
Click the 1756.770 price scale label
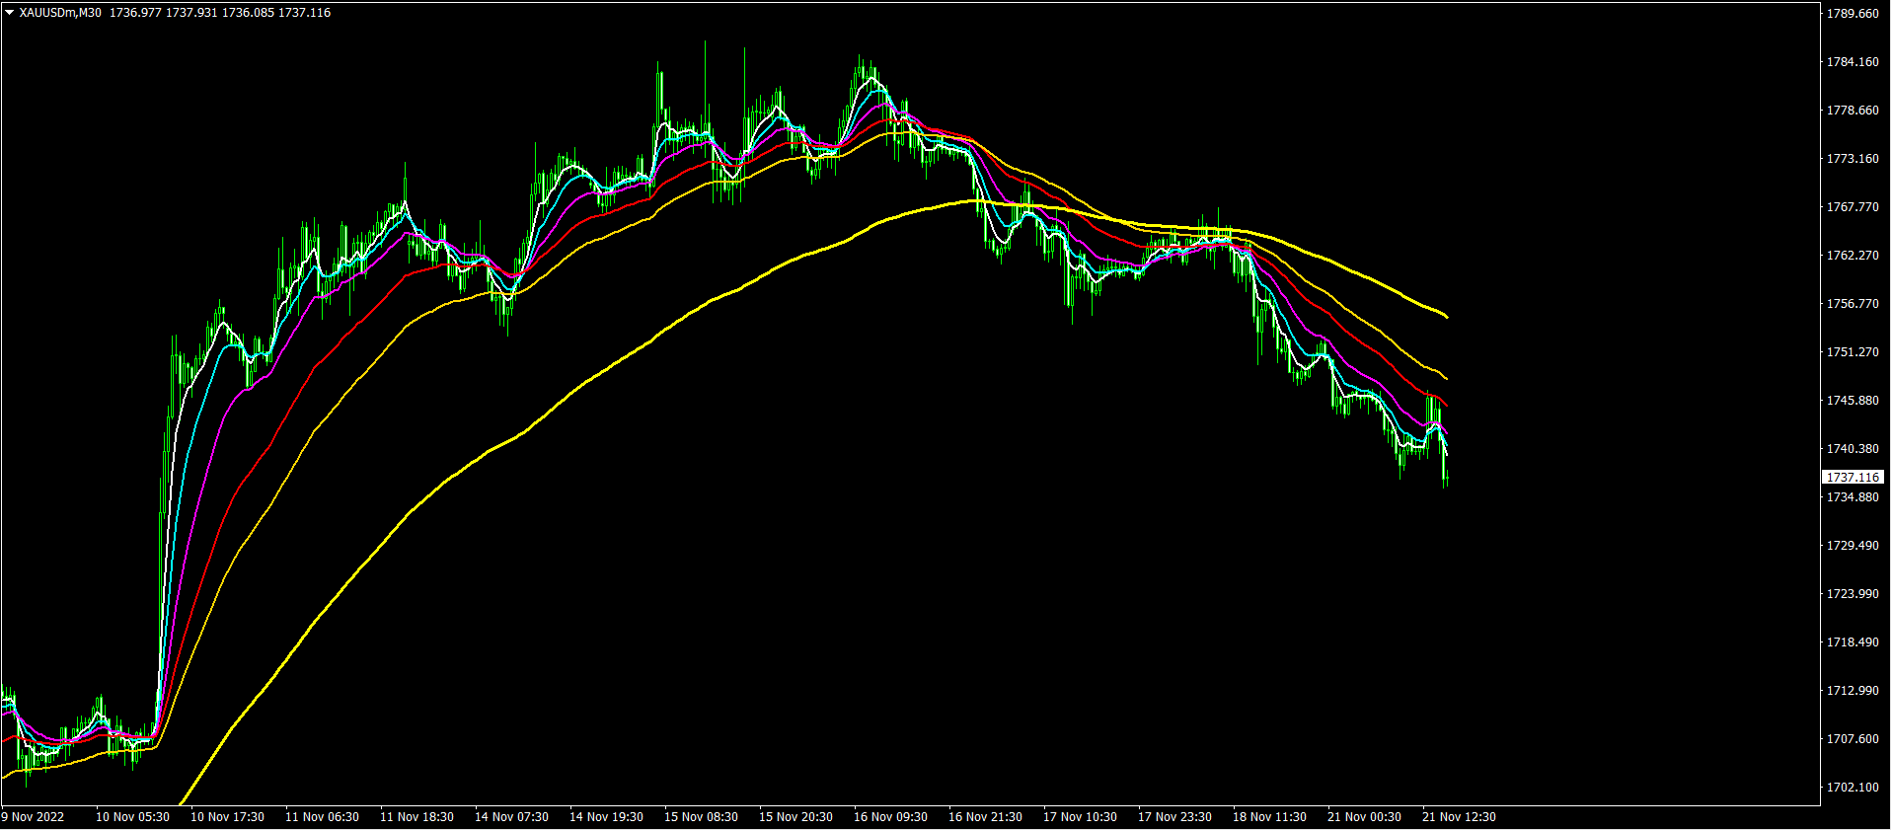(1853, 304)
